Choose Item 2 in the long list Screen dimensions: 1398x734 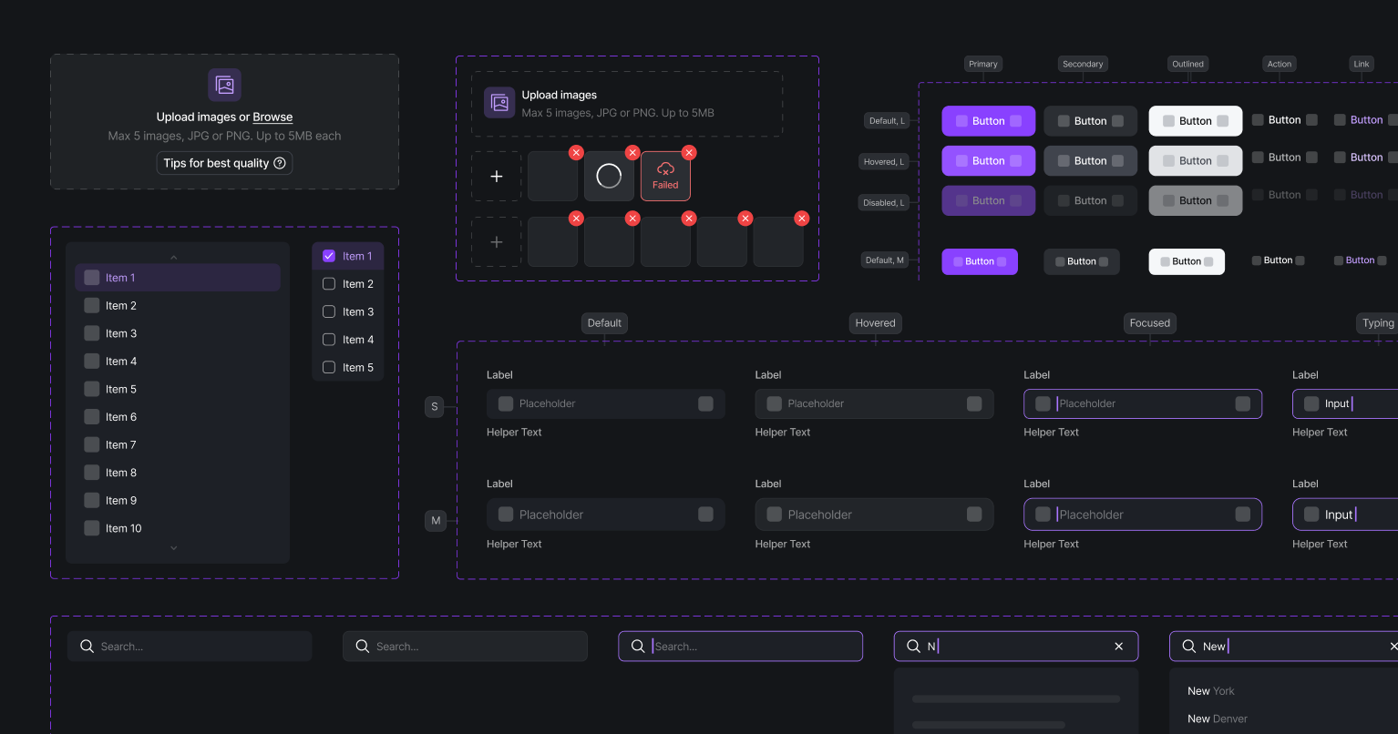tap(178, 306)
